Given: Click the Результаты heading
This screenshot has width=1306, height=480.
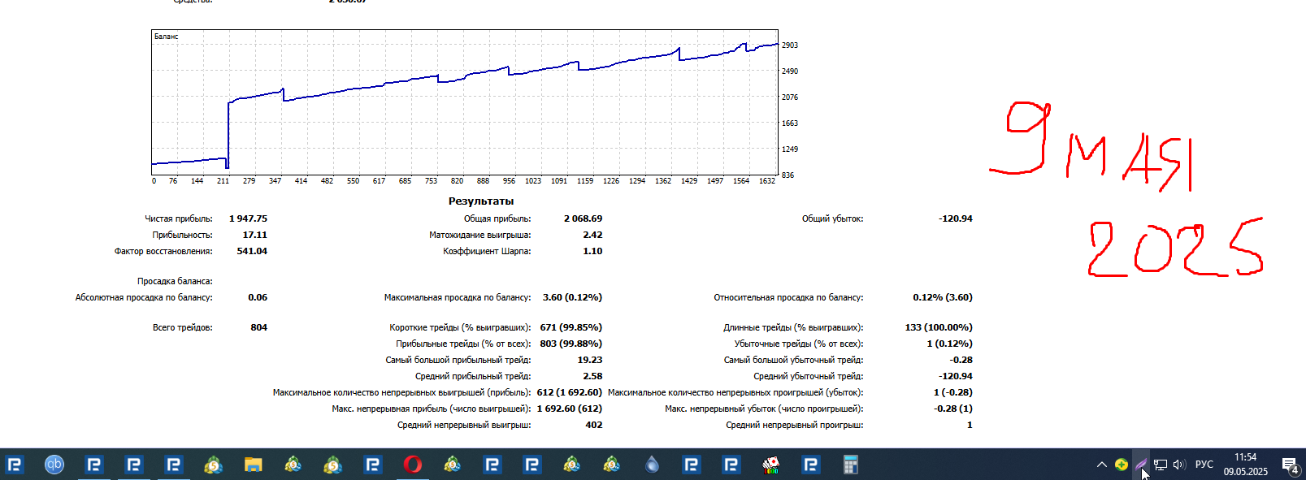Looking at the screenshot, I should tap(481, 201).
